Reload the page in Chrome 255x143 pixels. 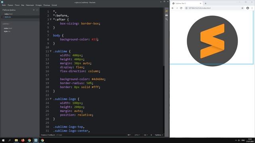(x=181, y=8)
